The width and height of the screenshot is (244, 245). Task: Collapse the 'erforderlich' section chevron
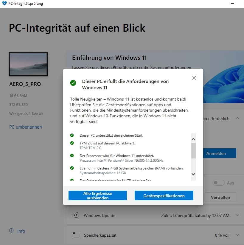tap(237, 118)
